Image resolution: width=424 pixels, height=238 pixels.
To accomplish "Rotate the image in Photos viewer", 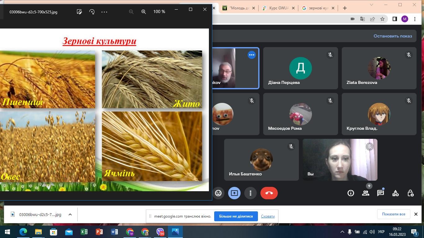I will (92, 11).
